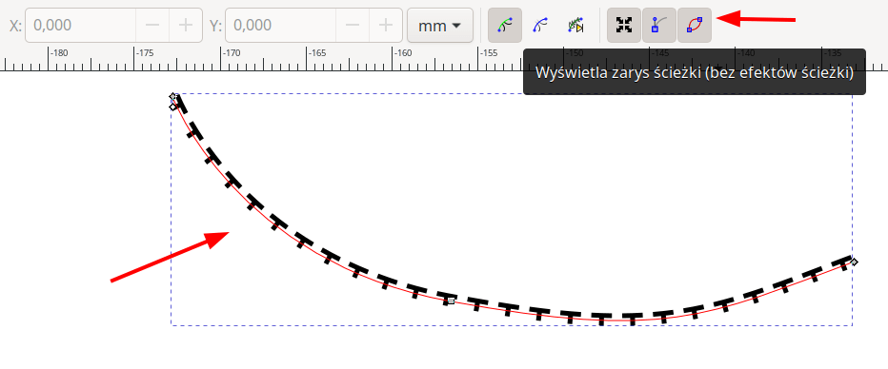Click the edit mask path icon
Image resolution: width=888 pixels, height=369 pixels.
540,25
